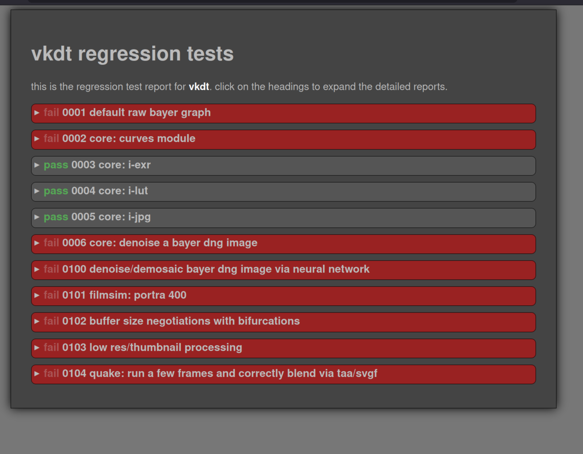
Task: Expand the passing 0003 core: i-exr test
Action: (x=111, y=165)
